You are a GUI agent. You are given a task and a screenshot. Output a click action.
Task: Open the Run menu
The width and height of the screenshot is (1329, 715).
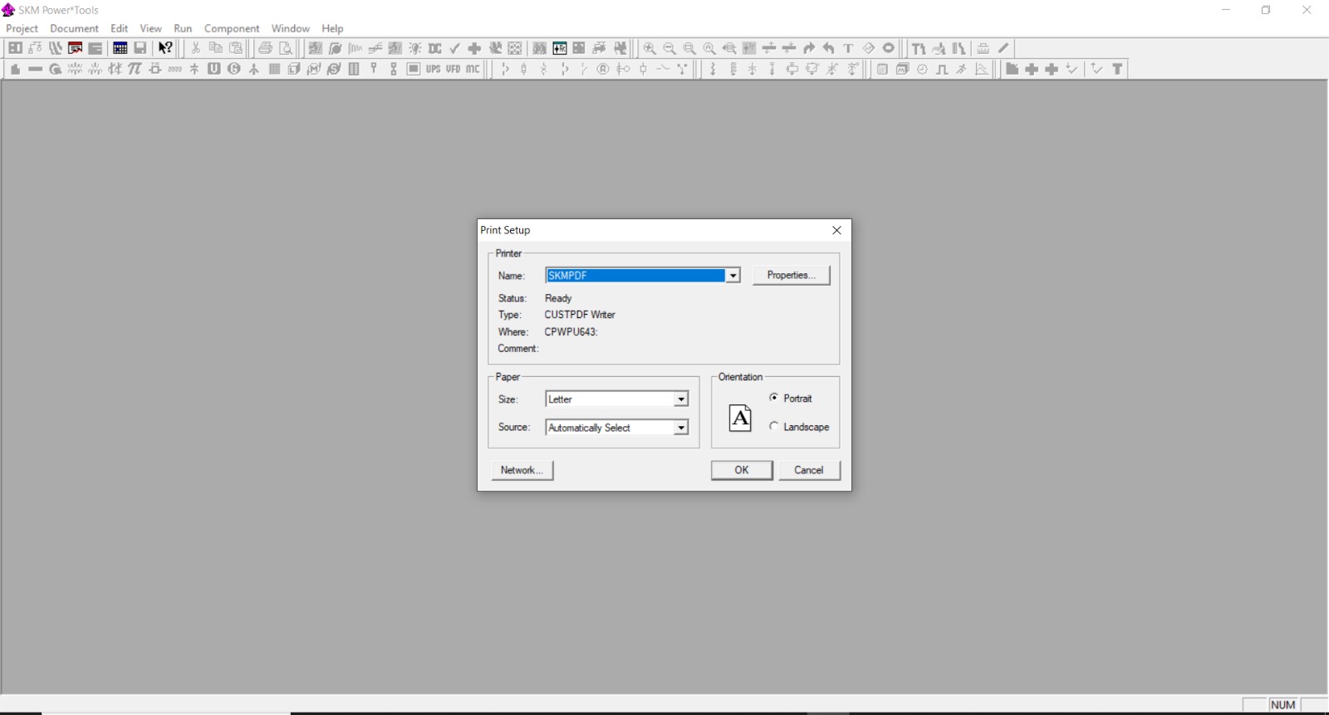(183, 28)
